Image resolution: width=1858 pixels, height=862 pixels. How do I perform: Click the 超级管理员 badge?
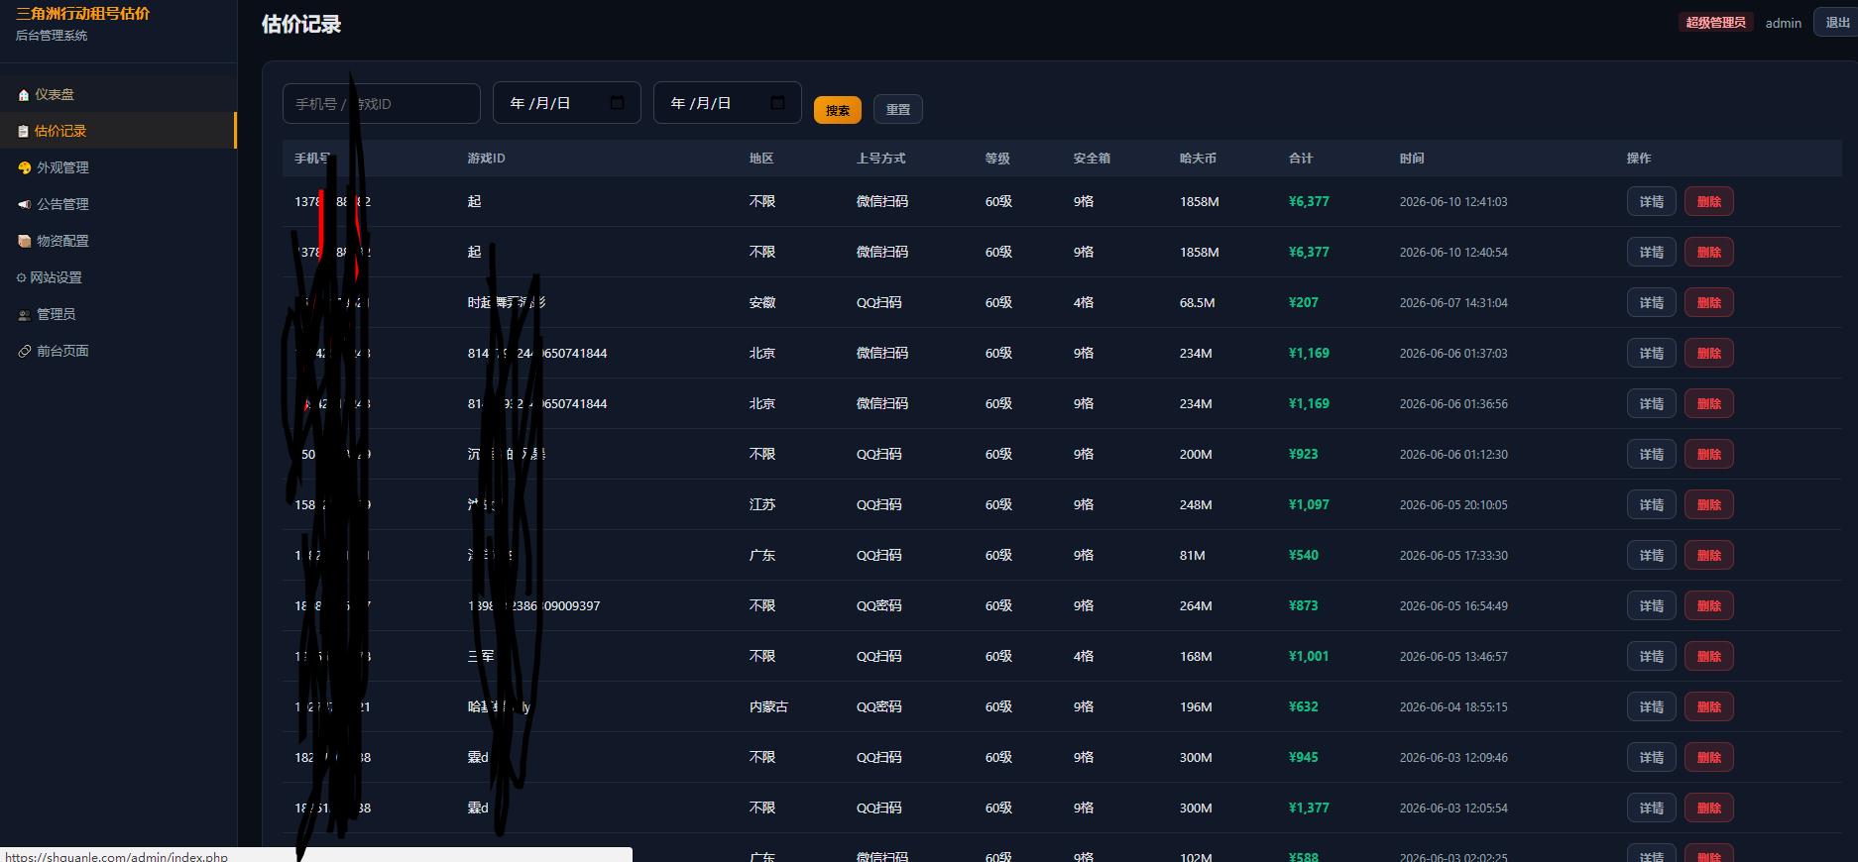tap(1715, 22)
